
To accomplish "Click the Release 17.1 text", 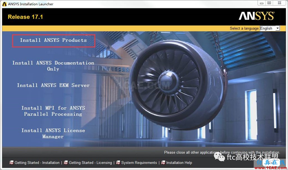I will [25, 17].
